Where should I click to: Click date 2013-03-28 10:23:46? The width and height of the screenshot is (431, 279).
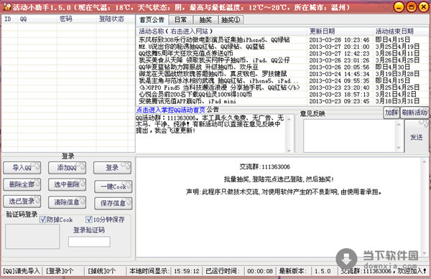(x=339, y=40)
